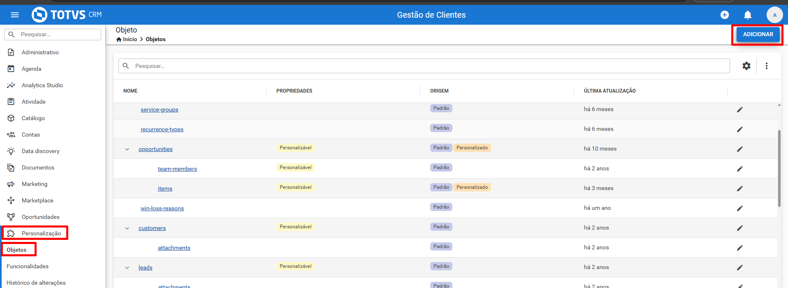Viewport: 788px width, 288px height.
Task: Open the three-dot more options menu
Action: pos(767,66)
